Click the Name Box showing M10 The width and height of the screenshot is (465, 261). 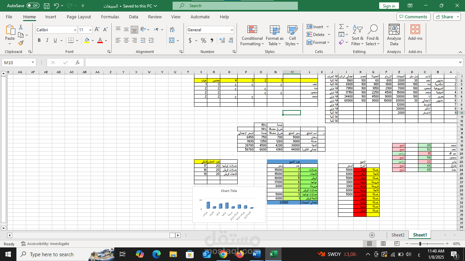click(19, 63)
